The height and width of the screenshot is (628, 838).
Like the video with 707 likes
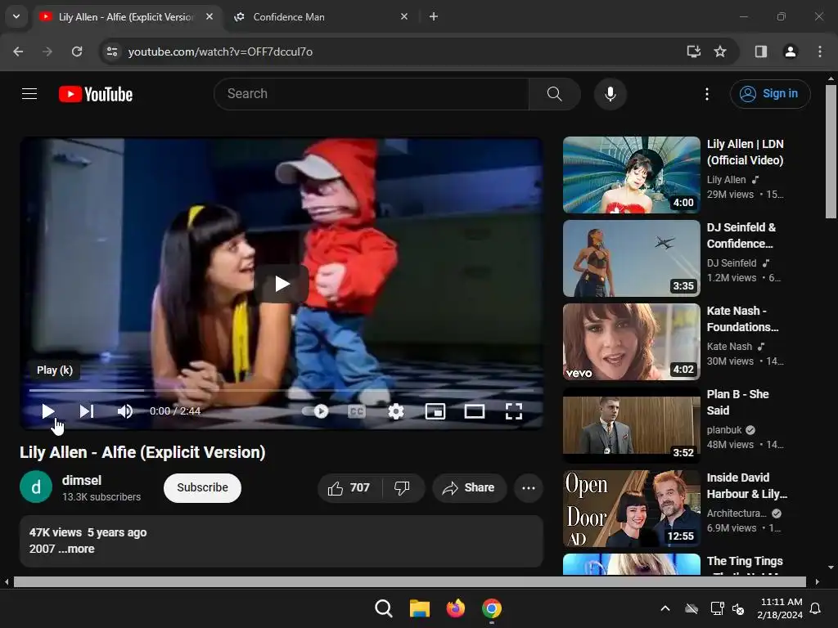[349, 487]
